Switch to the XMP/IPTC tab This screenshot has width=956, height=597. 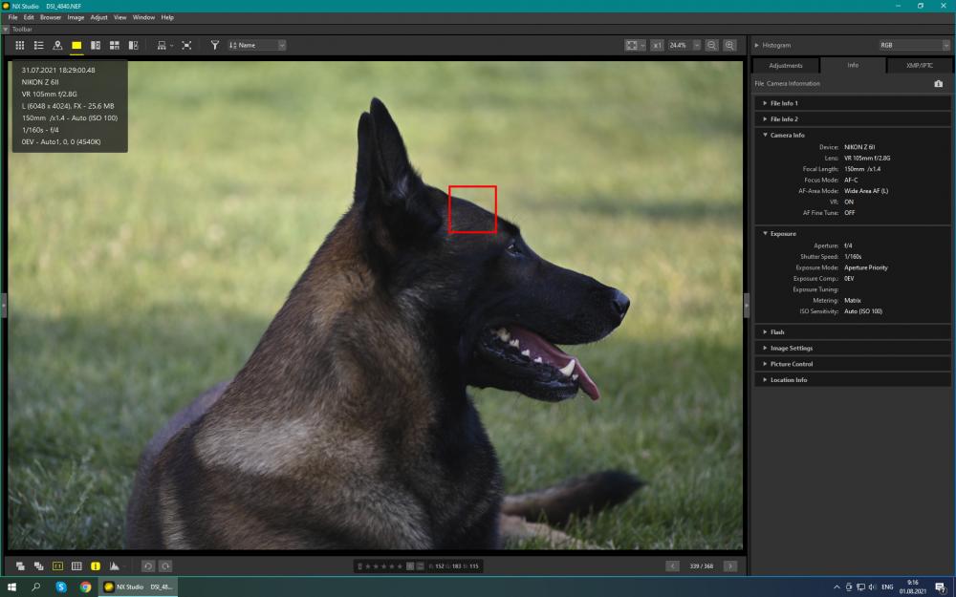tap(919, 65)
